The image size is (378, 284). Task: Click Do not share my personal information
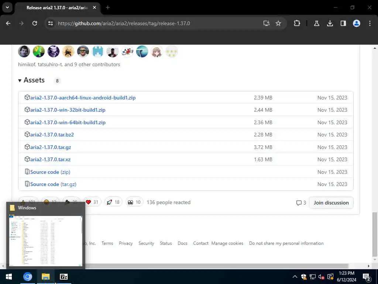[x=286, y=243]
